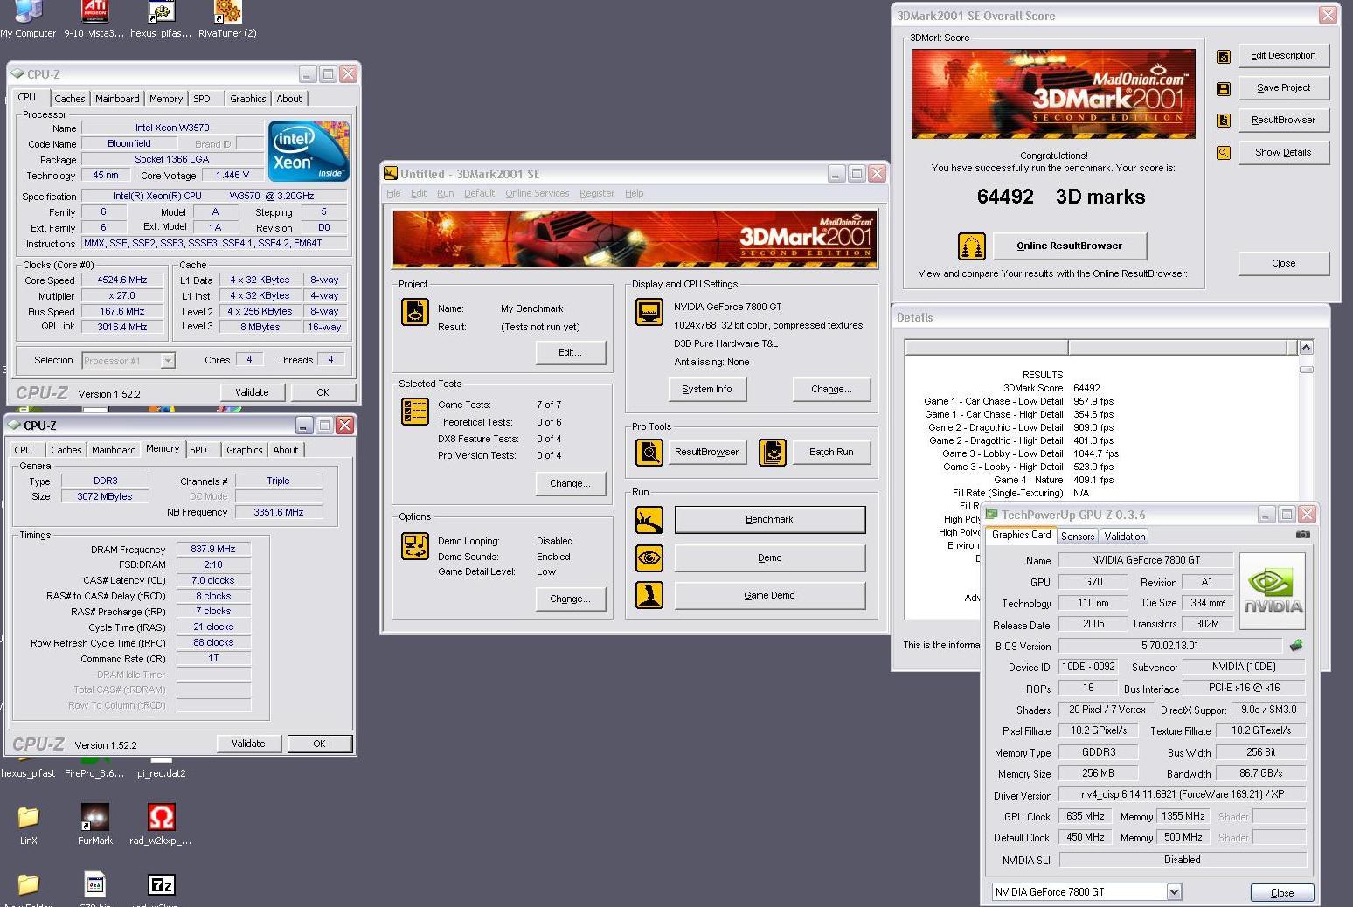Click the Batch Run icon in Pro Tools
1353x907 pixels.
point(773,452)
